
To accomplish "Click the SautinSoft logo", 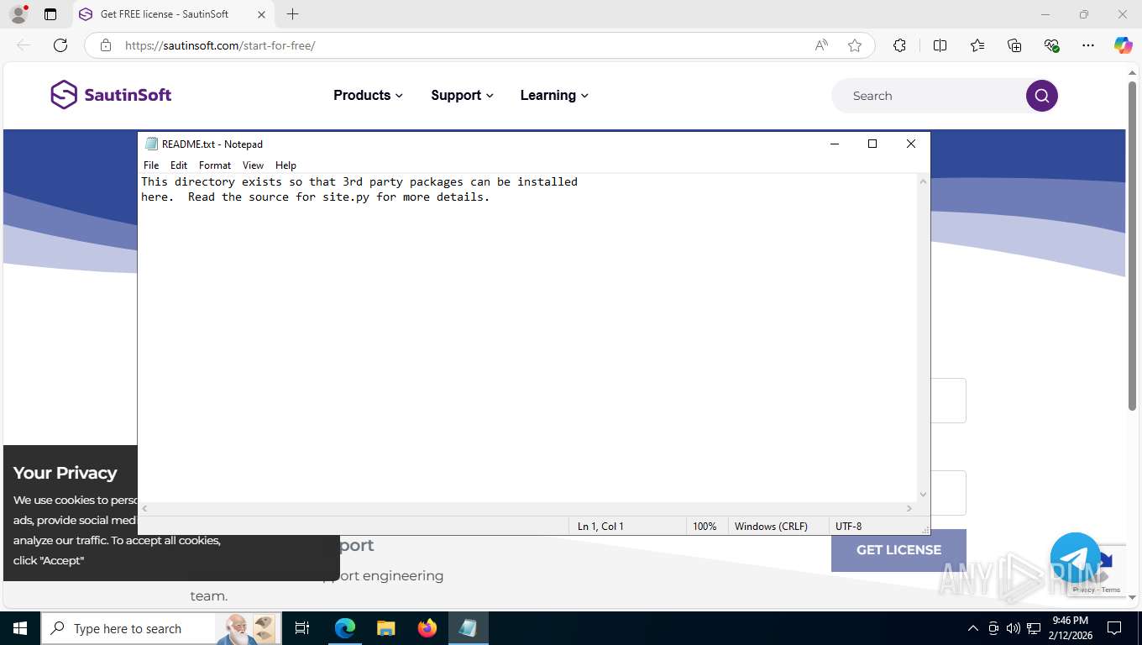I will tap(111, 95).
